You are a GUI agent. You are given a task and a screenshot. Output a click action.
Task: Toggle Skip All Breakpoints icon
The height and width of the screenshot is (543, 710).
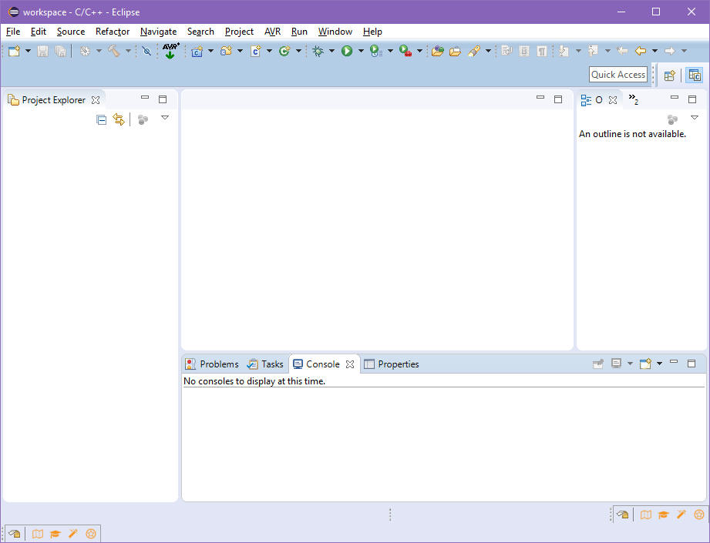click(x=146, y=51)
